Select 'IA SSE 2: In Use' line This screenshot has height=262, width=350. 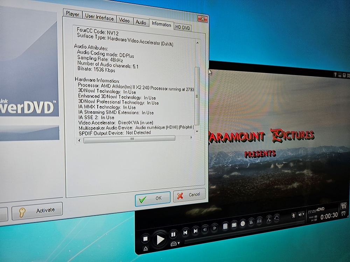(x=97, y=117)
